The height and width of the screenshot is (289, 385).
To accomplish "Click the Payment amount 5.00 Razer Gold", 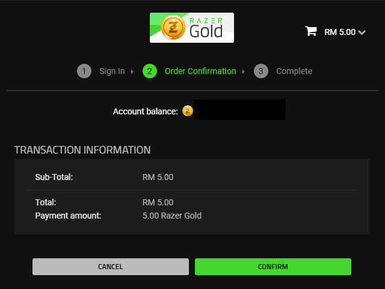I will coord(172,216).
